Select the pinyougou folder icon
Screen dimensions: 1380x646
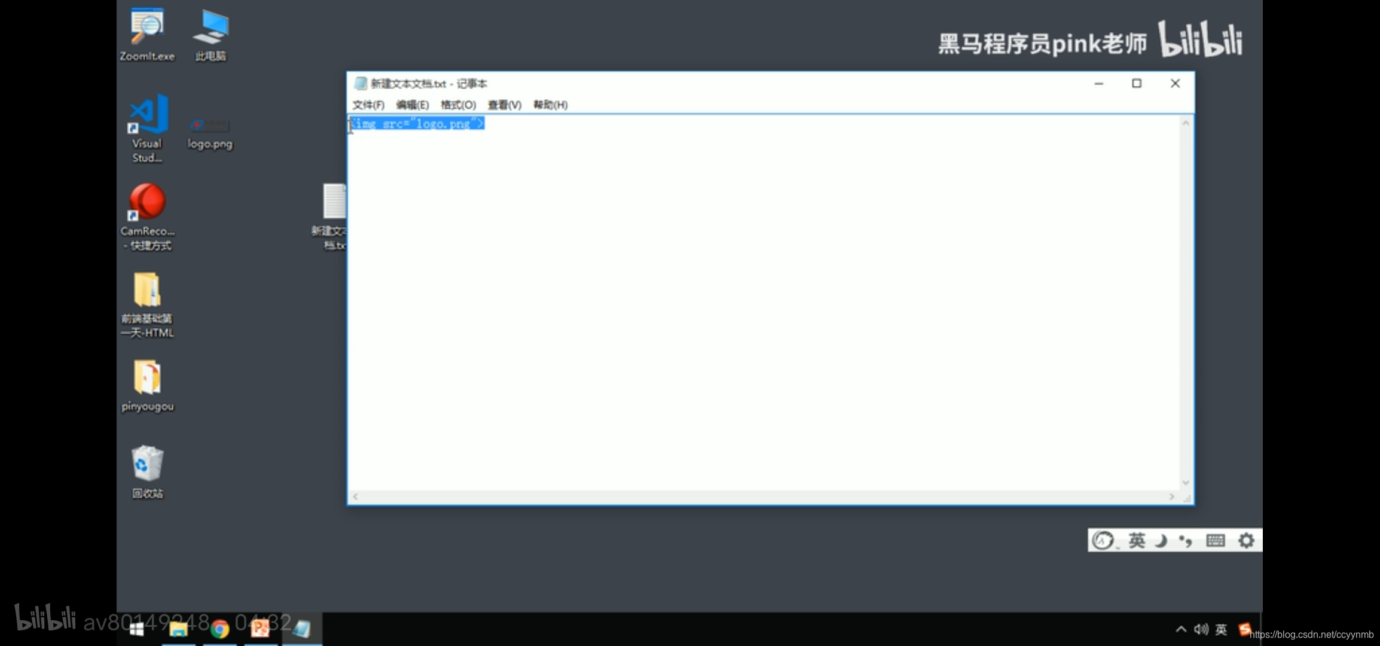147,386
